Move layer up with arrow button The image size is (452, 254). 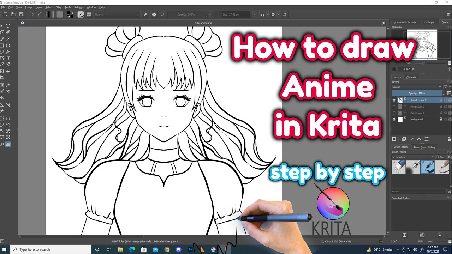419,139
